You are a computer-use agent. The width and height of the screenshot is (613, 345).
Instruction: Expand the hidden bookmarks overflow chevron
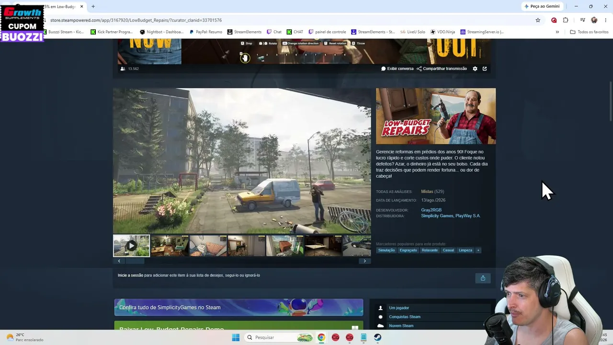pos(557,32)
